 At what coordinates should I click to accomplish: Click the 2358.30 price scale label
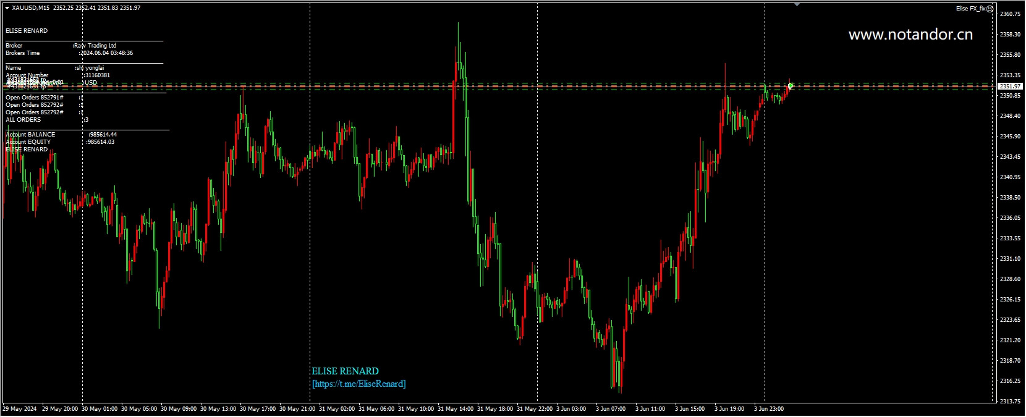tap(1009, 34)
